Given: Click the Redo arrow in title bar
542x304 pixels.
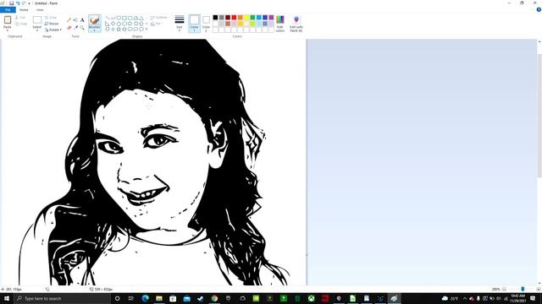Looking at the screenshot, I should [24, 3].
